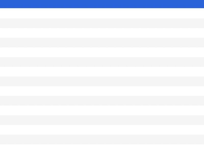Select the fifth white row from the top

click(x=102, y=91)
